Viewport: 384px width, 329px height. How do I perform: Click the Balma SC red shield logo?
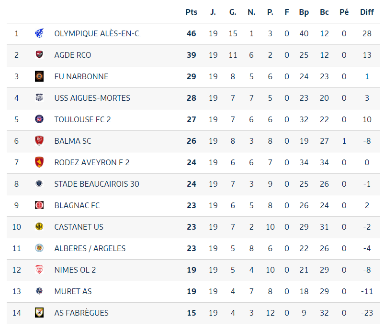pos(39,141)
